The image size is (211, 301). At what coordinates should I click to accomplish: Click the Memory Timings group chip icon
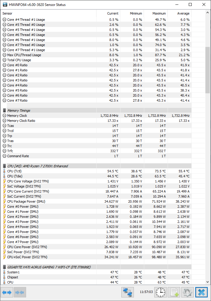click(x=4, y=111)
